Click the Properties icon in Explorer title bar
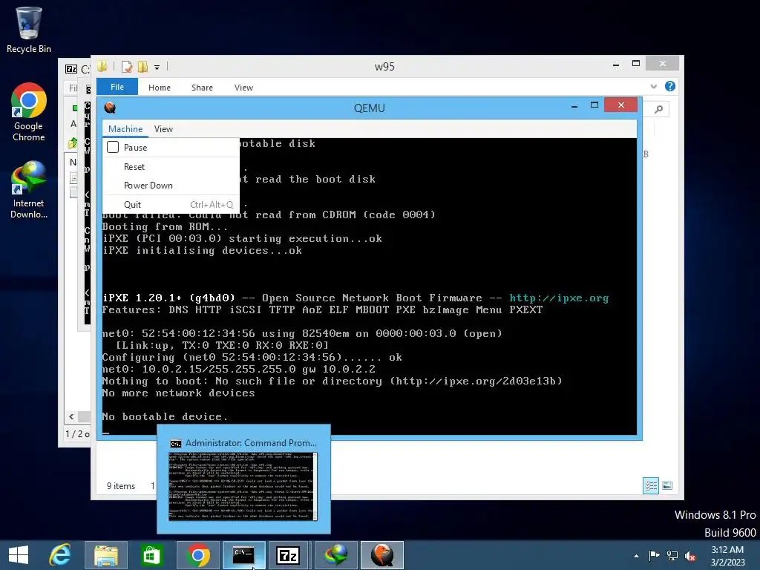 [x=127, y=67]
